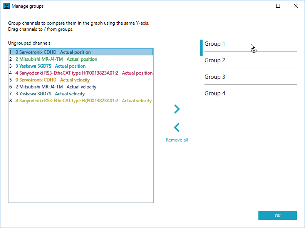This screenshot has width=305, height=228.
Task: Select Mitsubishi MR-J4-TM Actual position channel
Action: coord(56,59)
